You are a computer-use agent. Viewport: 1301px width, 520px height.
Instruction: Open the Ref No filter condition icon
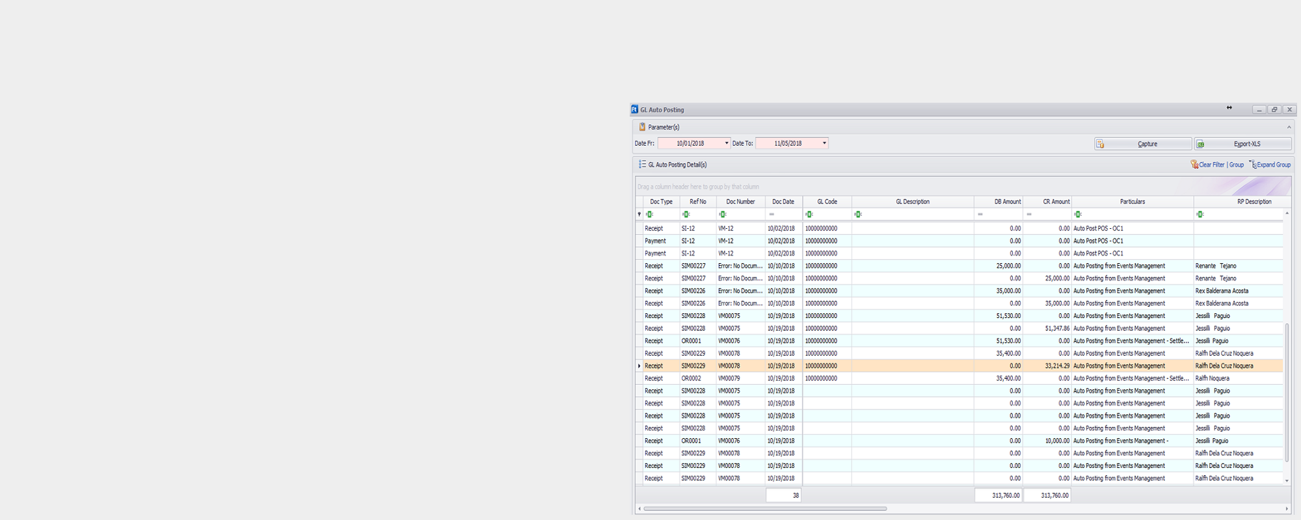click(x=686, y=214)
